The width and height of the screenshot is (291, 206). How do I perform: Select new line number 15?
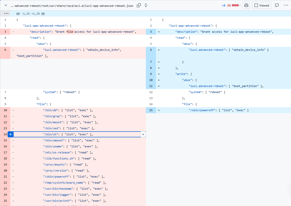point(151,110)
